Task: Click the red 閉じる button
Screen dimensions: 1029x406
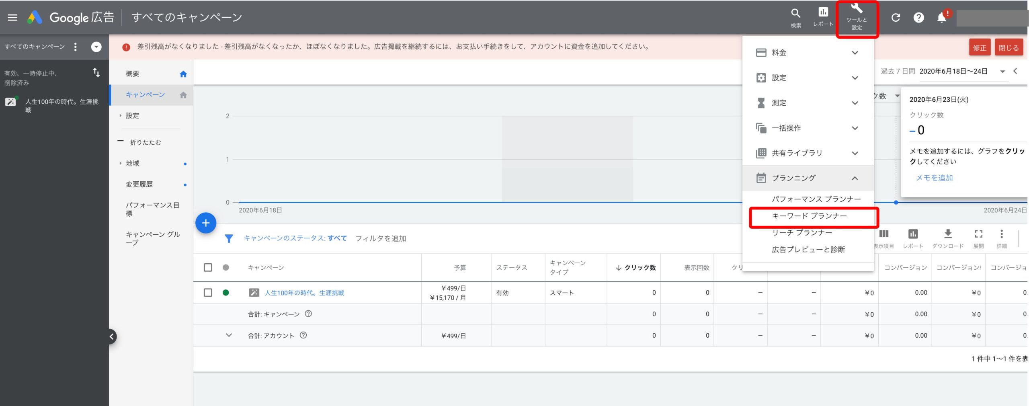Action: point(1009,48)
